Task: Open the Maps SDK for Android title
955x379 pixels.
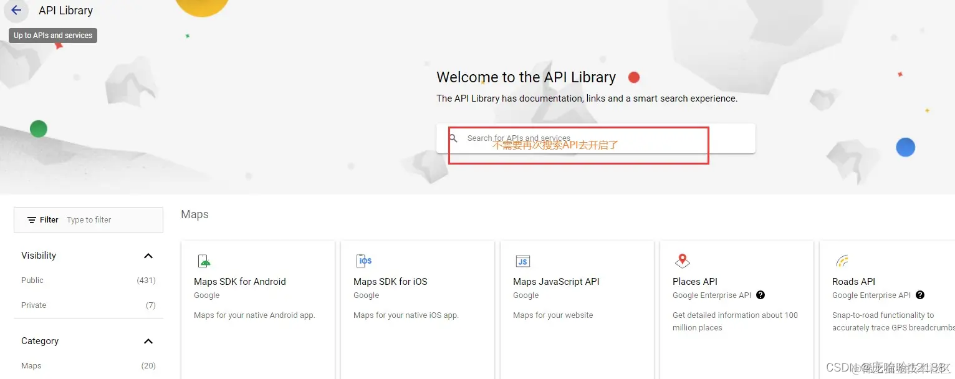Action: point(240,282)
